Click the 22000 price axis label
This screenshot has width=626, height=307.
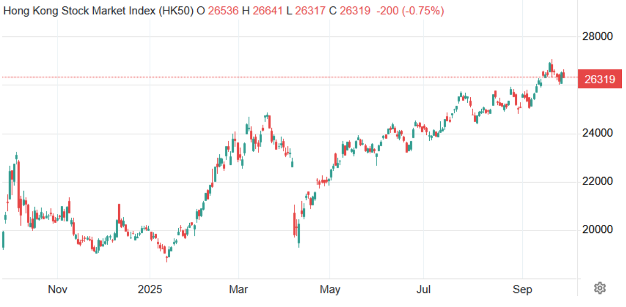click(x=597, y=181)
